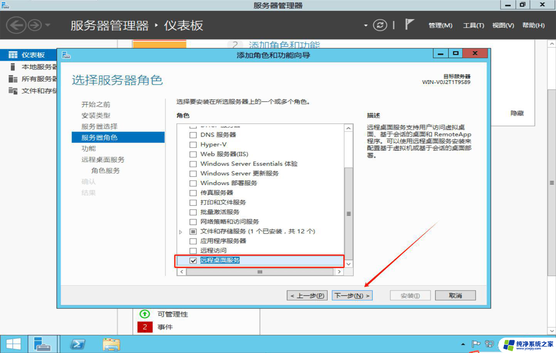Check the Web 服务器(IIS) role
The image size is (556, 353).
[193, 154]
